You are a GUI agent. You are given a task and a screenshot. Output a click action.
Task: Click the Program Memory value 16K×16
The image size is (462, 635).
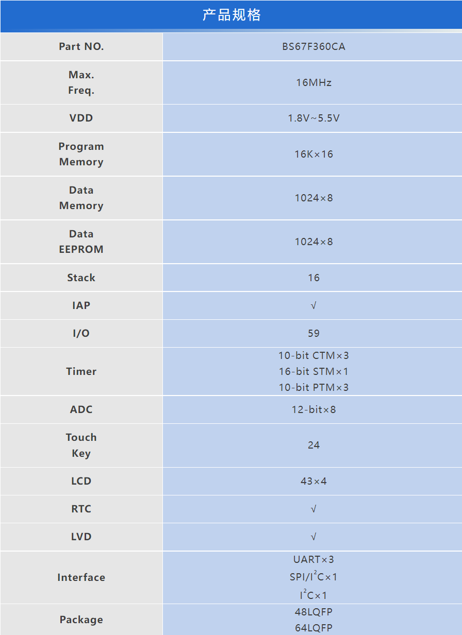coord(313,154)
